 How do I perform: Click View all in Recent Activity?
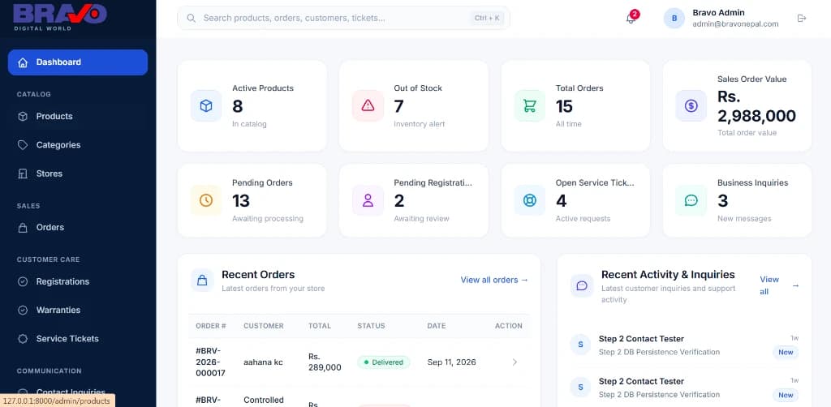point(769,286)
